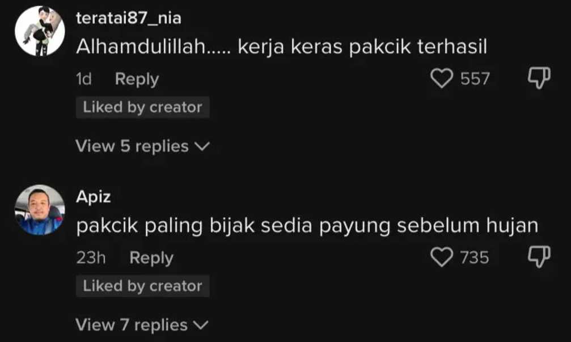
Task: Open teratai87_nia's profile picture
Action: click(x=39, y=31)
